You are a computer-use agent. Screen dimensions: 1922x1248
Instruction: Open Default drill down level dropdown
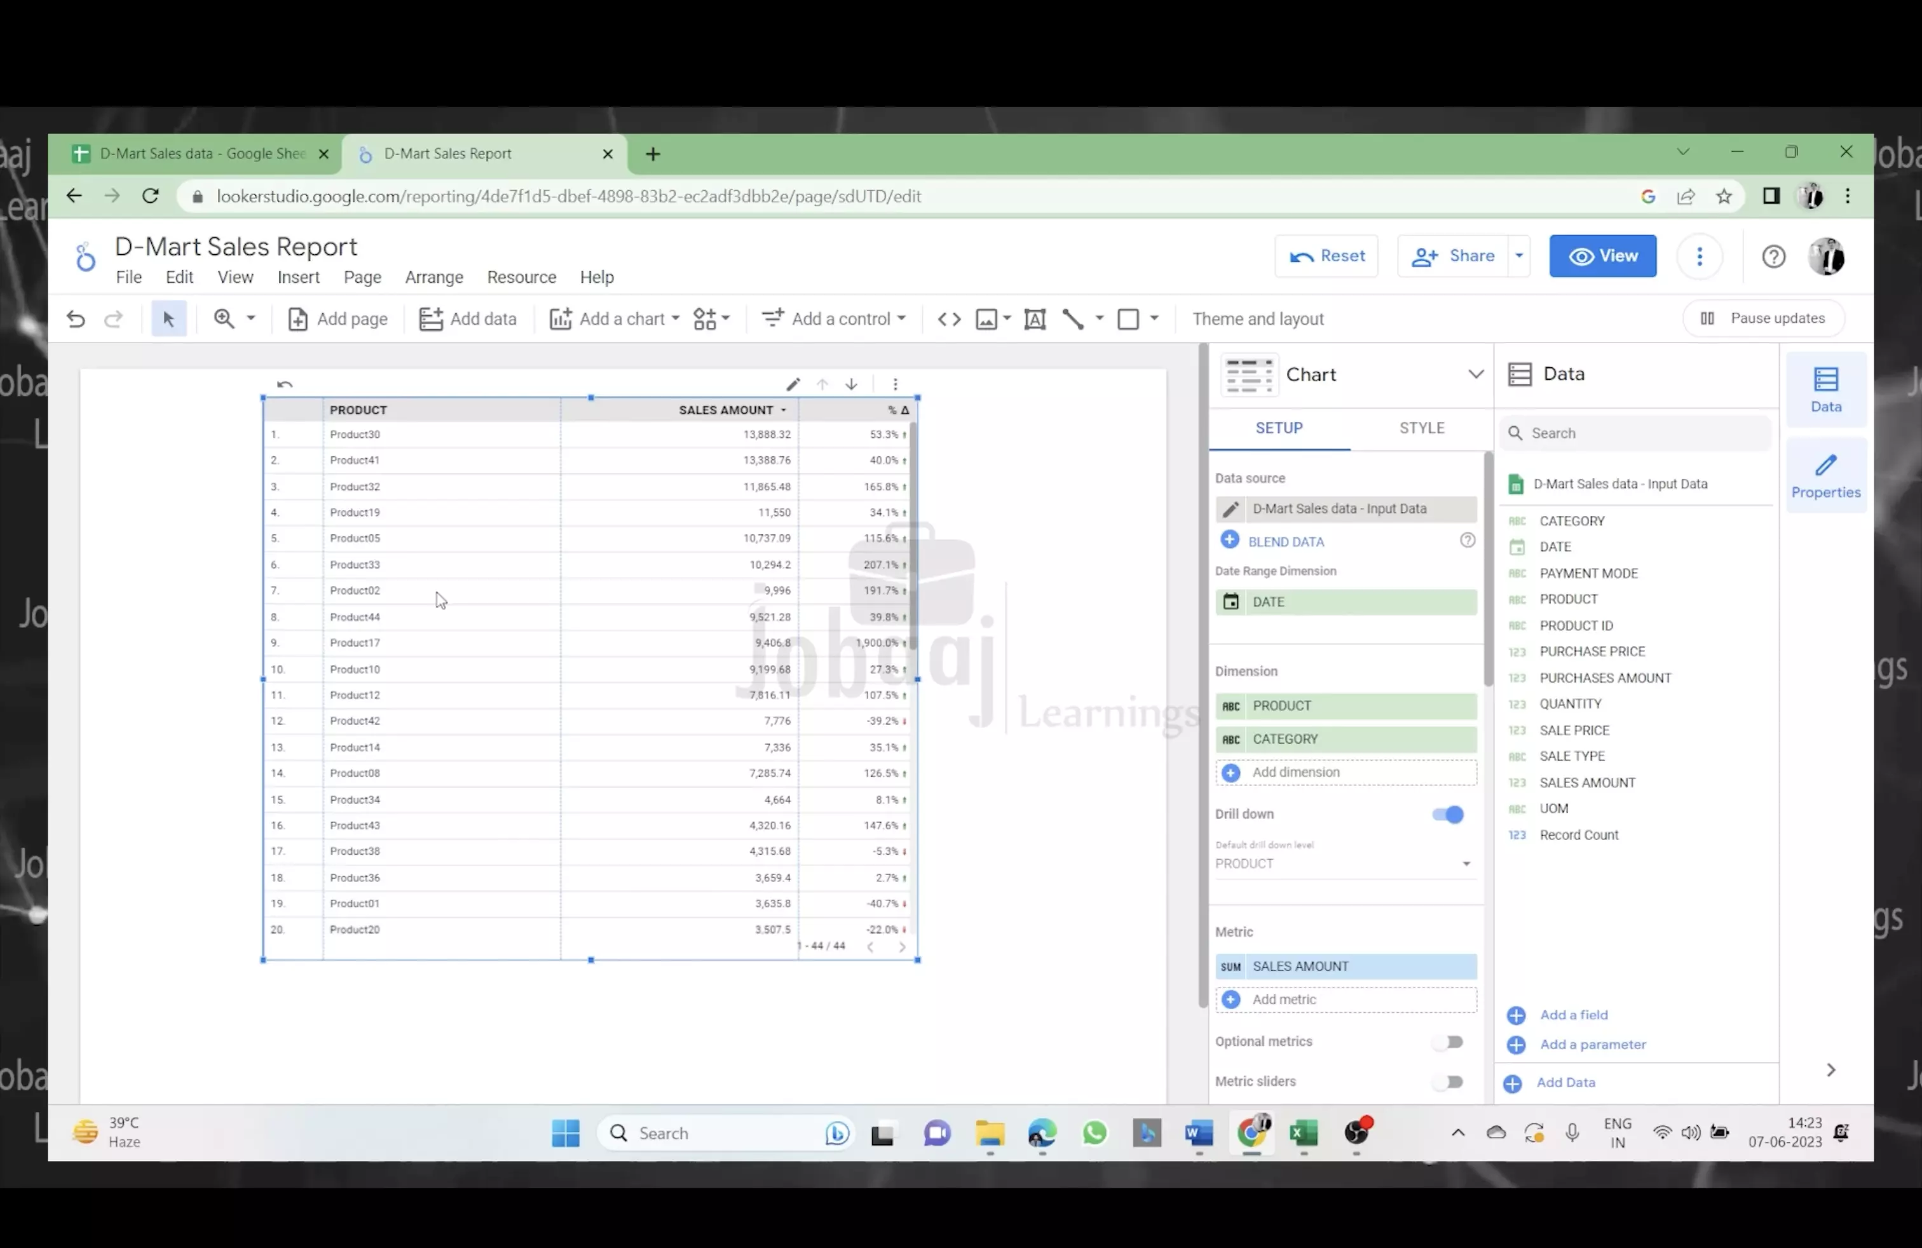point(1345,864)
